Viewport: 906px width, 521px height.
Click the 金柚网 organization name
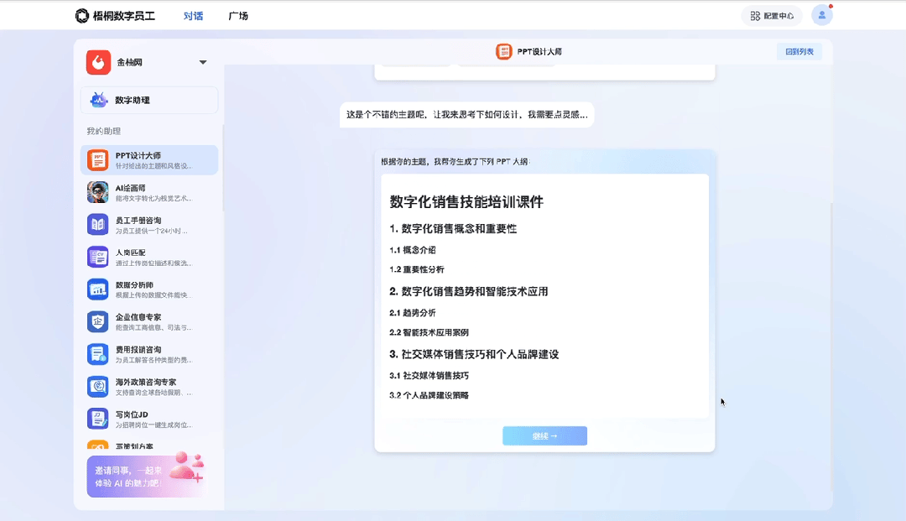click(129, 62)
